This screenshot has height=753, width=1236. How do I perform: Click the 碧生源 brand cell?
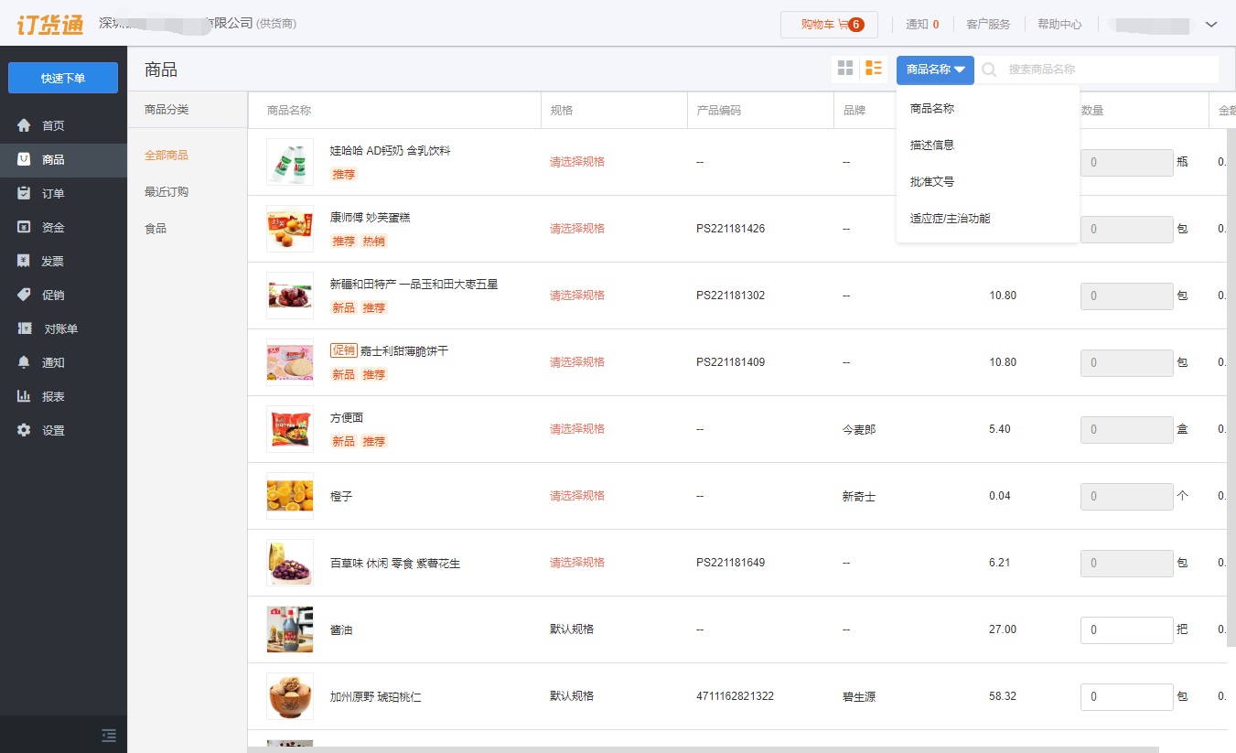click(859, 697)
